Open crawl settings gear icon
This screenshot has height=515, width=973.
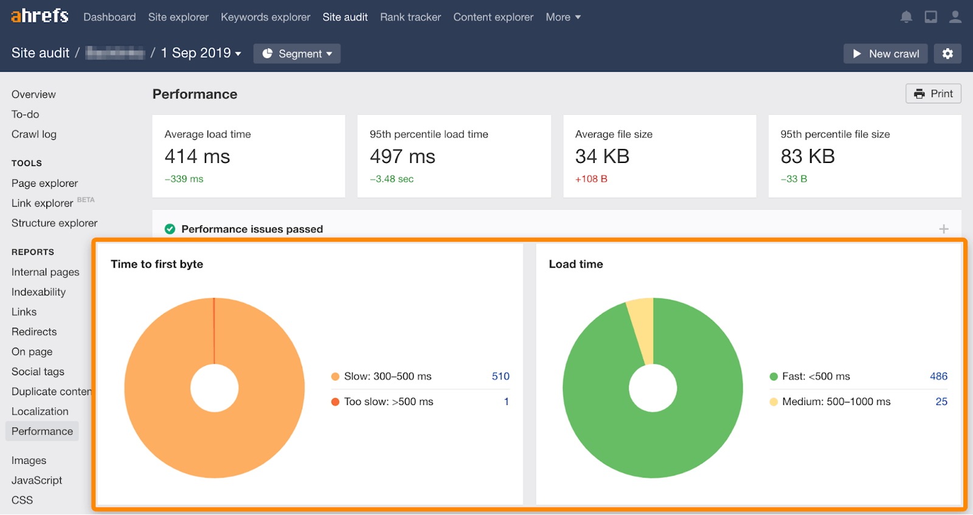tap(947, 54)
